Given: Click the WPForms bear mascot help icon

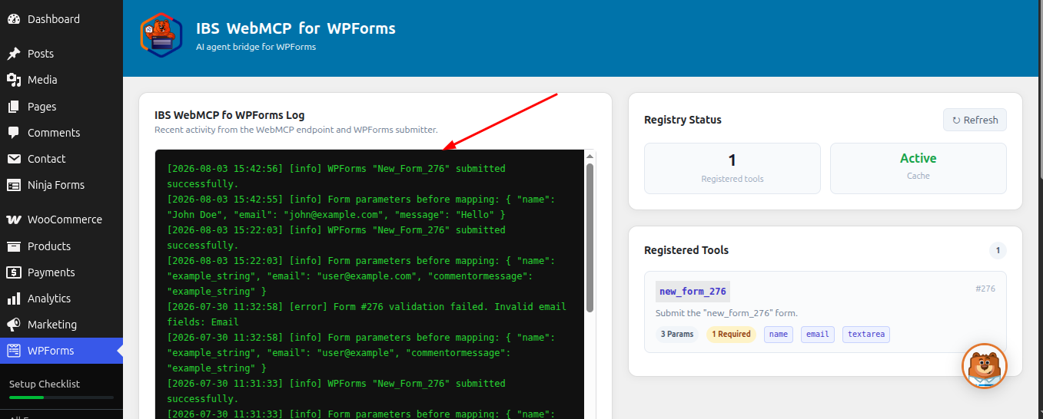Looking at the screenshot, I should coord(985,365).
